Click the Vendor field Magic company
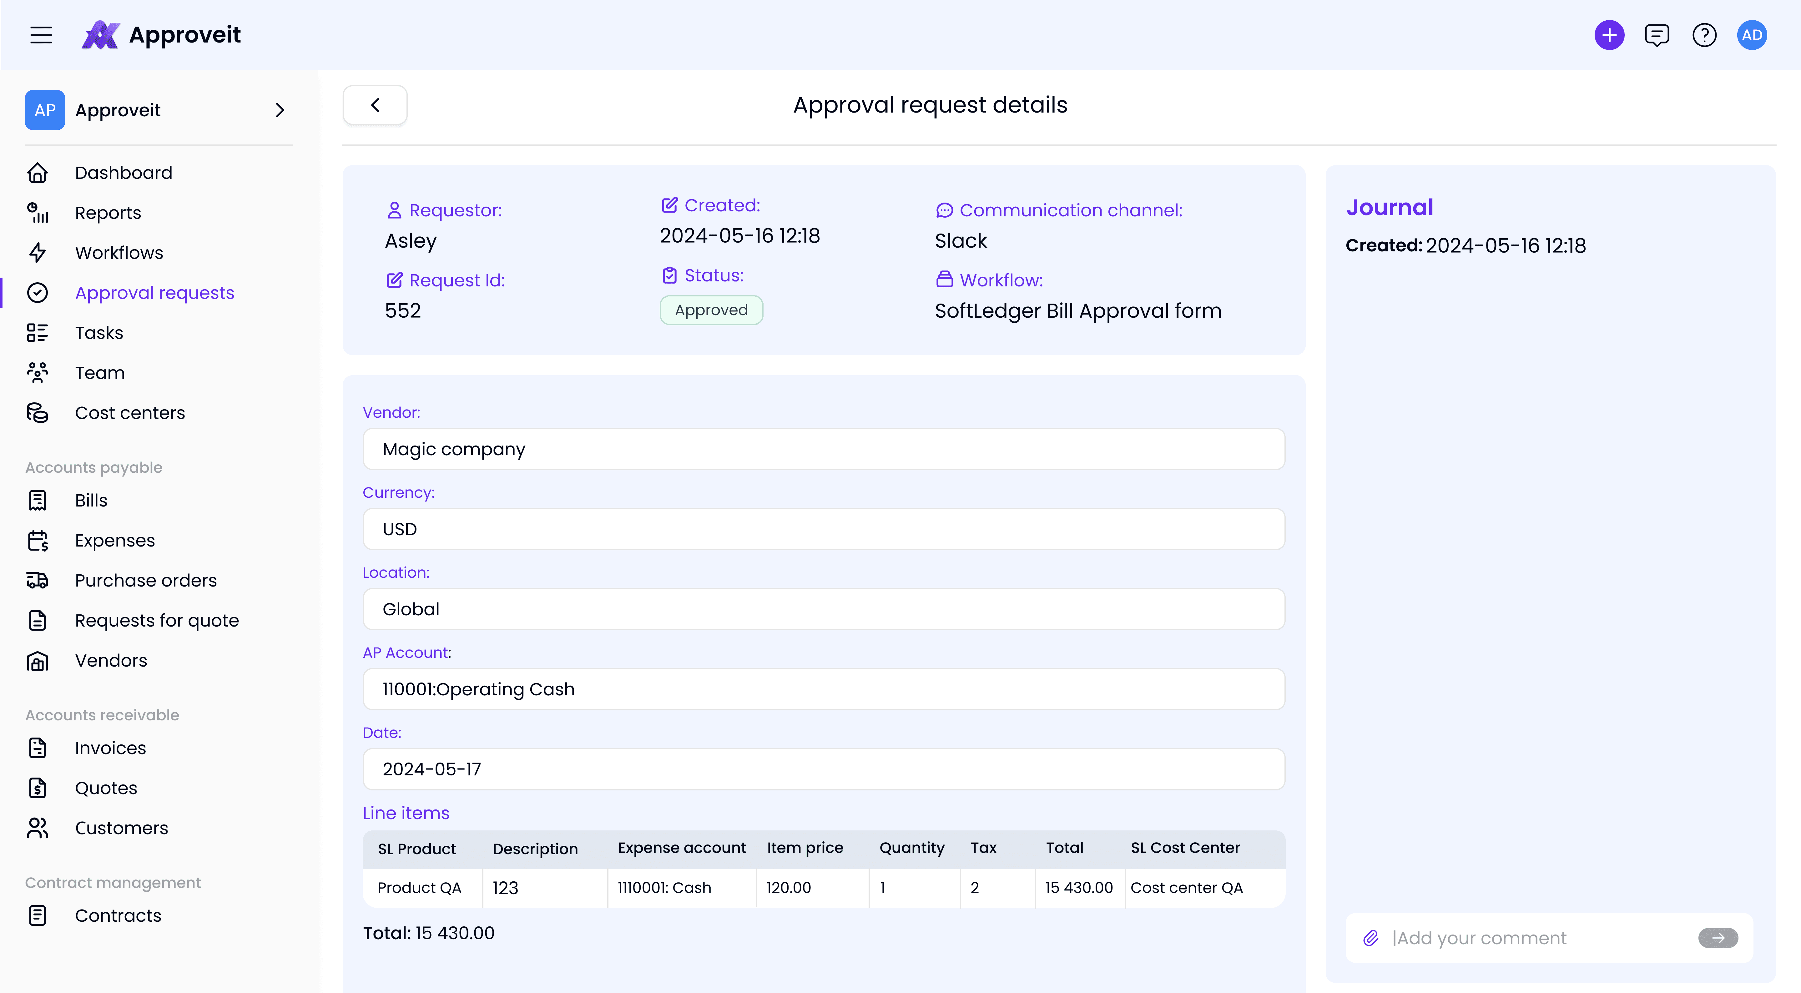This screenshot has width=1801, height=993. pyautogui.click(x=824, y=449)
